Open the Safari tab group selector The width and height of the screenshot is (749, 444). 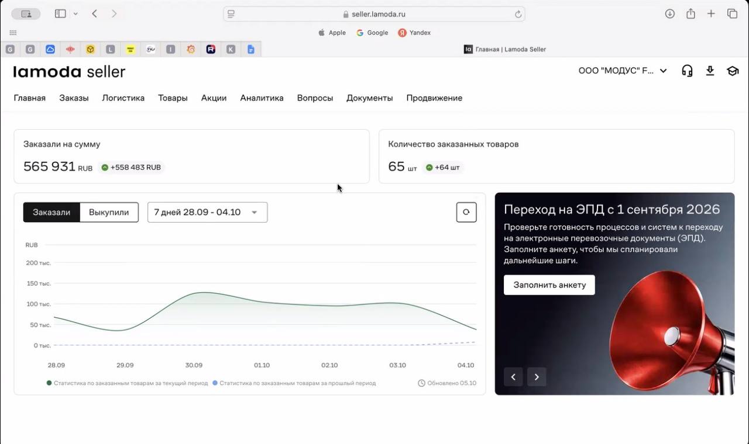pyautogui.click(x=26, y=13)
